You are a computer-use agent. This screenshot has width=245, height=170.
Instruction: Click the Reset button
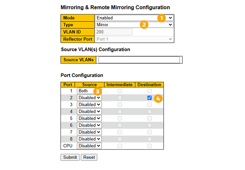(89, 157)
